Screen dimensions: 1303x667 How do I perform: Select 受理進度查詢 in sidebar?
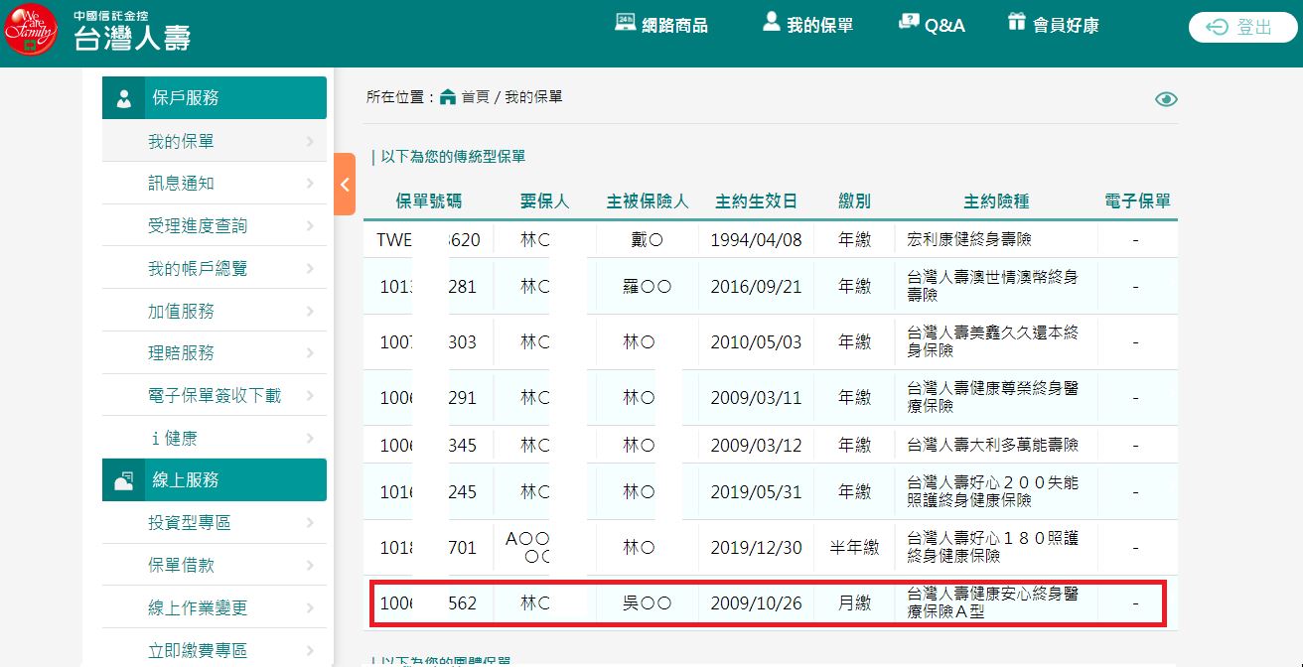point(215,226)
